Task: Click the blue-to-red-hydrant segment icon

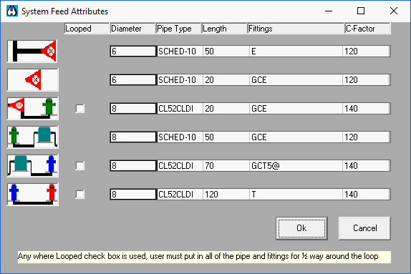Action: (33, 194)
